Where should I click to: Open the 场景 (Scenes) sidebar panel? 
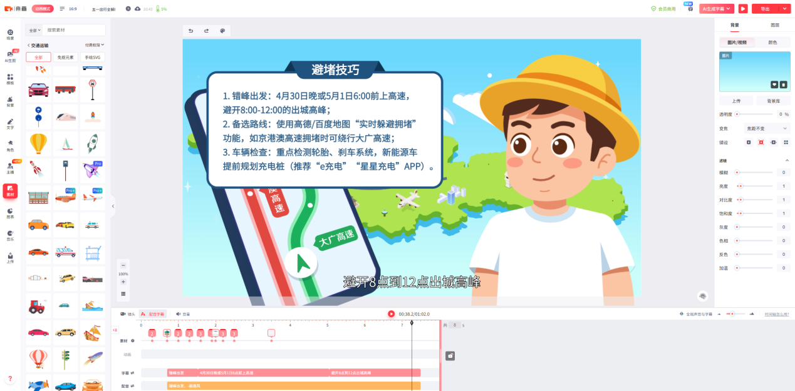tap(10, 34)
